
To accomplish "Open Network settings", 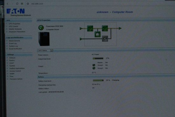I will 12,58.
